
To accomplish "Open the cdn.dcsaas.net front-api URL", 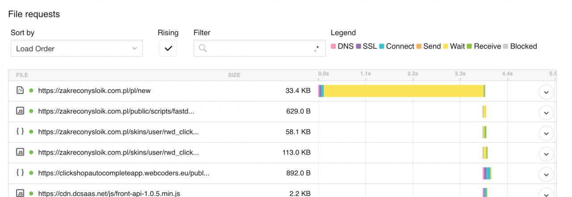I will pos(109,193).
